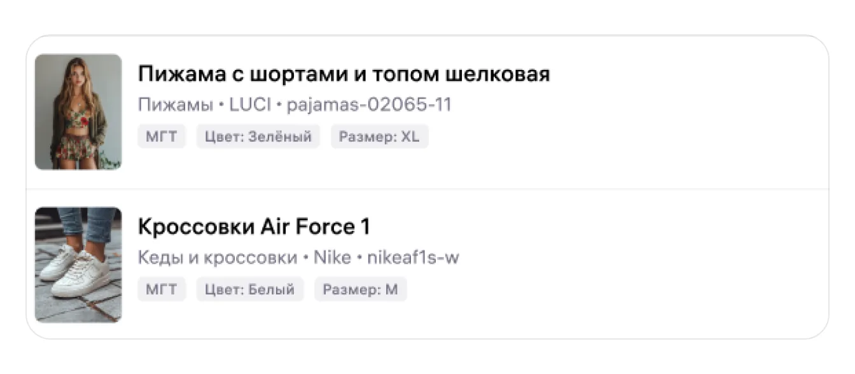Click the SKU pajamas-02065-11
855x374 pixels.
(x=369, y=105)
